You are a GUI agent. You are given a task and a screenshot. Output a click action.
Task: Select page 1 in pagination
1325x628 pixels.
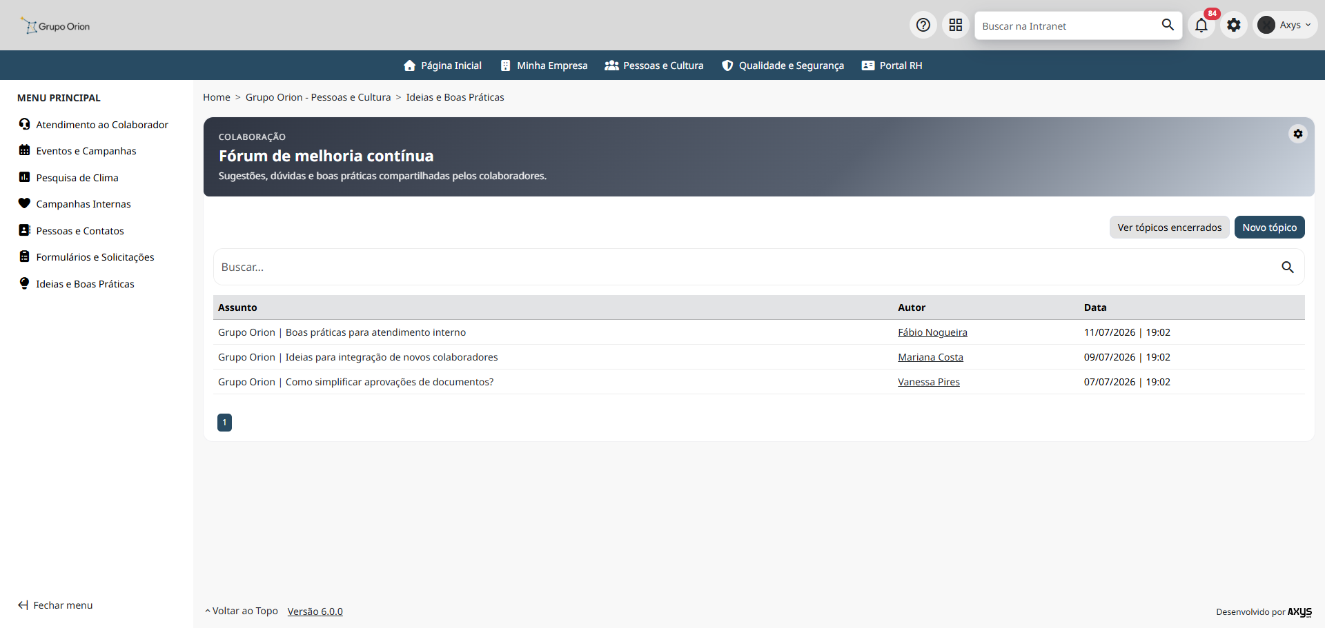(224, 423)
